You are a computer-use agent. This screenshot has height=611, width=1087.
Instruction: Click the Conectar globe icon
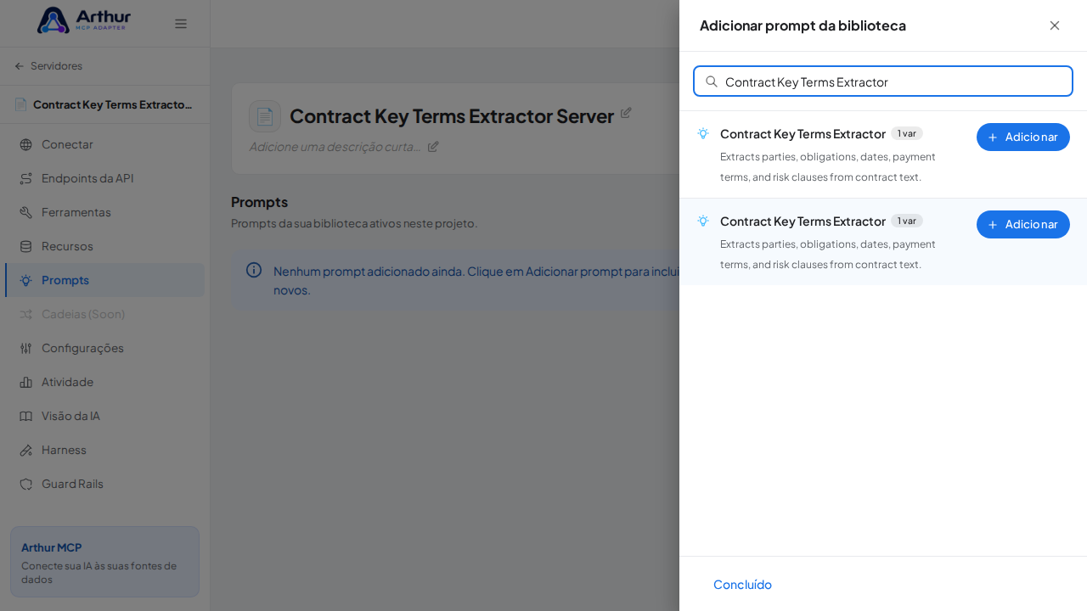click(x=25, y=144)
